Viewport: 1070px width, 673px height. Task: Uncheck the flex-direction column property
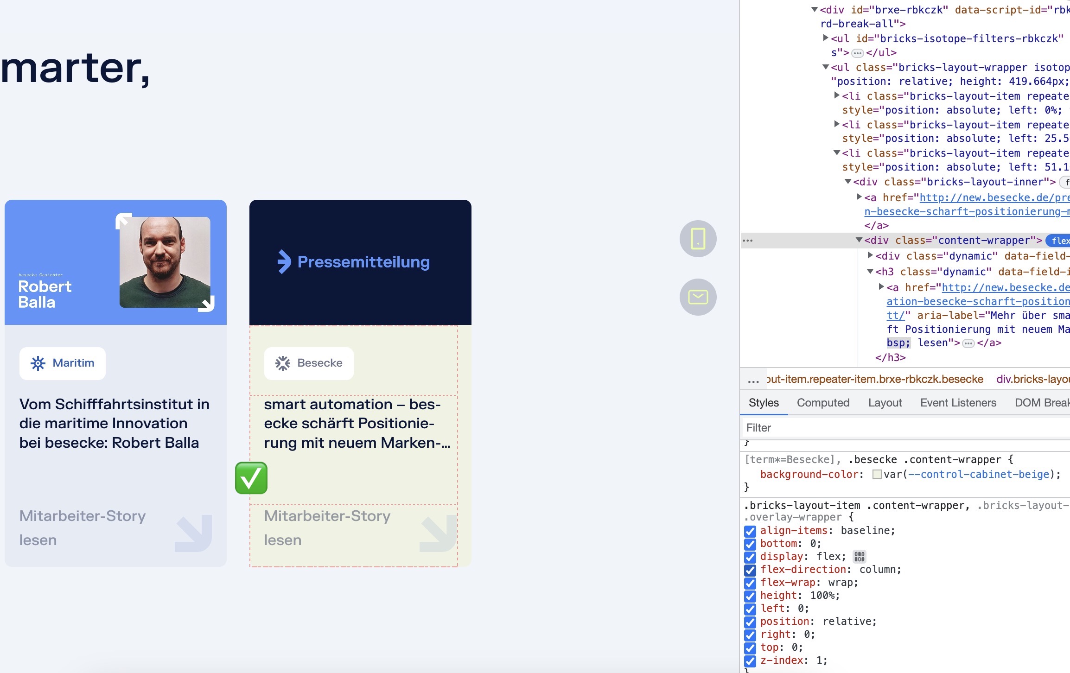(750, 570)
